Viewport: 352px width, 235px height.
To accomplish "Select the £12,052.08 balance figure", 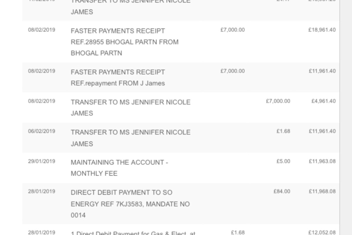I will (322, 232).
